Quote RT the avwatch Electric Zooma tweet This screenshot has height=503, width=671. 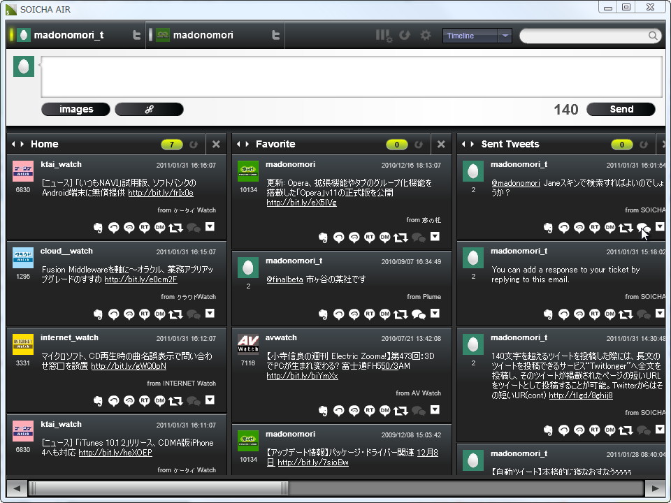(x=369, y=411)
